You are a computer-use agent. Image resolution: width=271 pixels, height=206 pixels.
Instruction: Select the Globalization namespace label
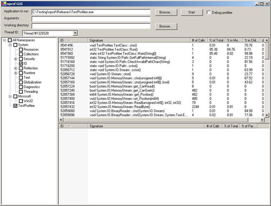point(33,82)
